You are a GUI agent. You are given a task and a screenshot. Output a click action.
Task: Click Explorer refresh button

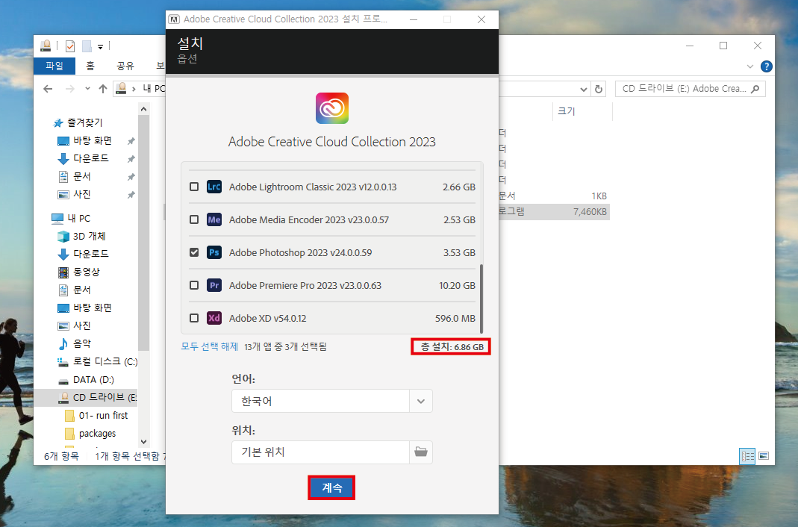pos(599,89)
